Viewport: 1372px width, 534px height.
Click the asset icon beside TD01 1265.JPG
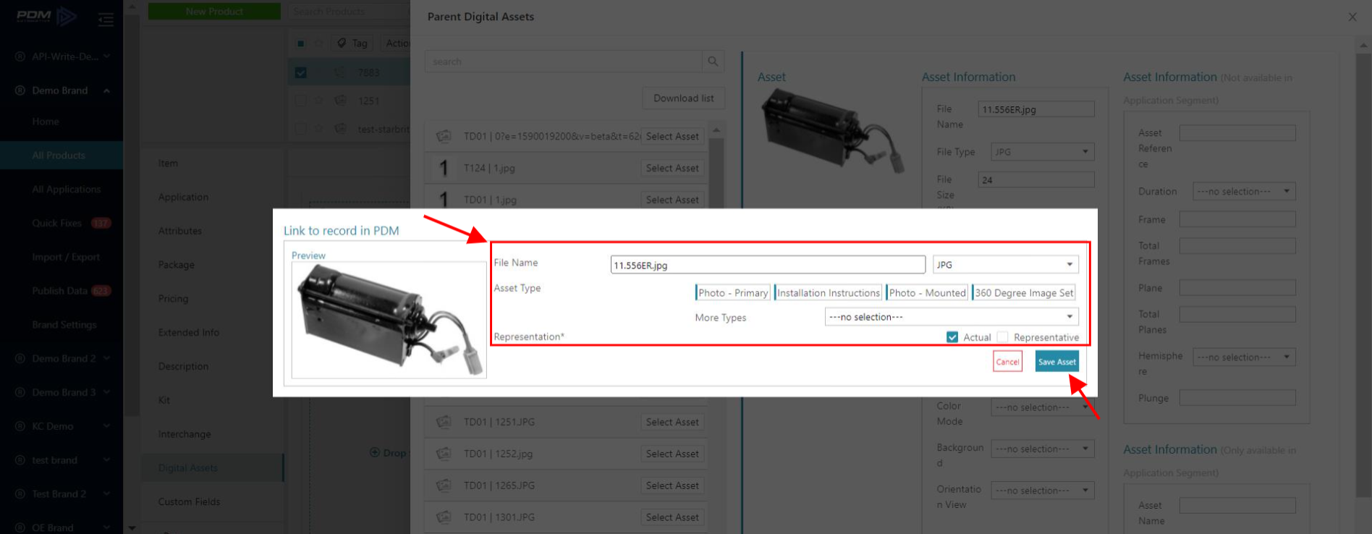pos(444,486)
